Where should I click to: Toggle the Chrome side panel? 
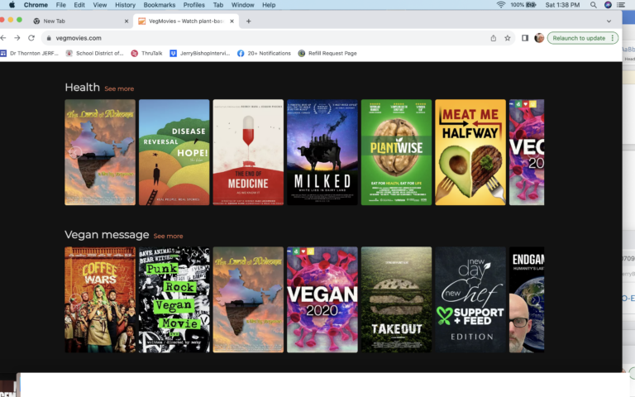click(525, 38)
